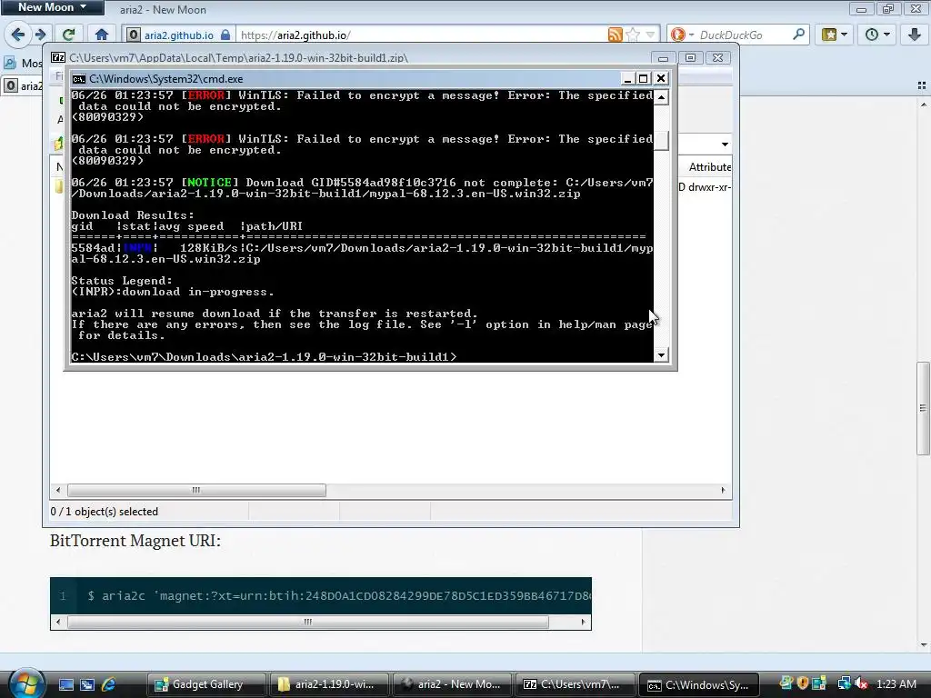Image resolution: width=931 pixels, height=698 pixels.
Task: Click the code block scroll left arrow
Action: pyautogui.click(x=57, y=622)
